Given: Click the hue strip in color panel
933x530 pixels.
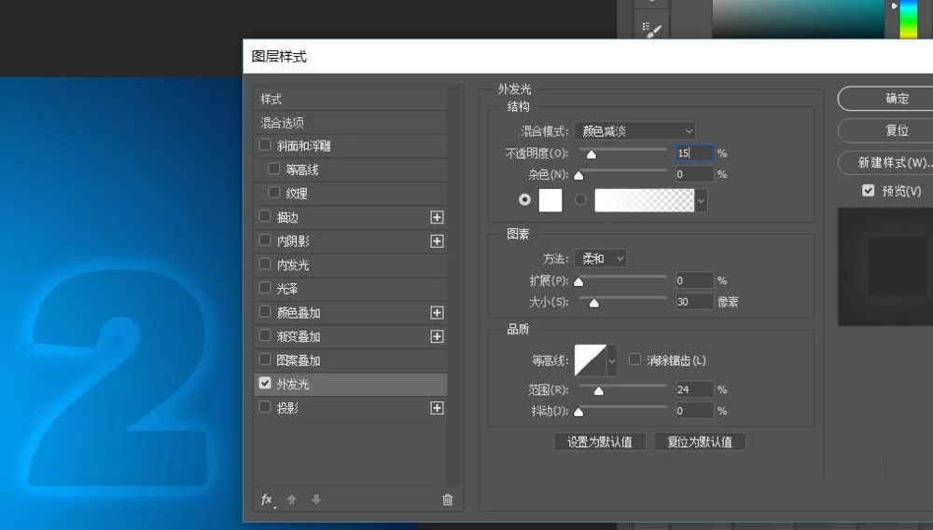Looking at the screenshot, I should [x=908, y=19].
